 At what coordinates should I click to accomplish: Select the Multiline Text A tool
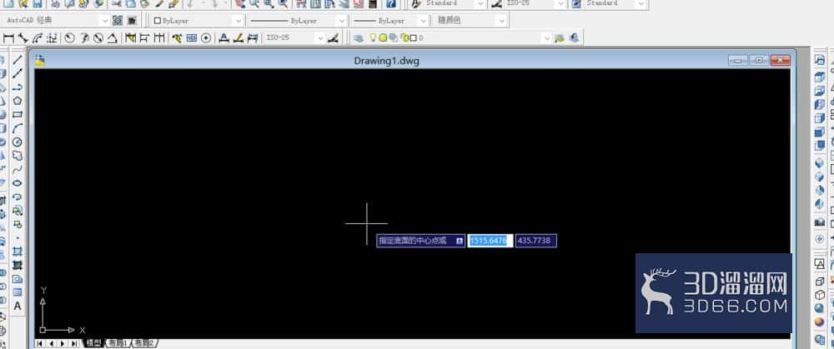click(x=18, y=306)
